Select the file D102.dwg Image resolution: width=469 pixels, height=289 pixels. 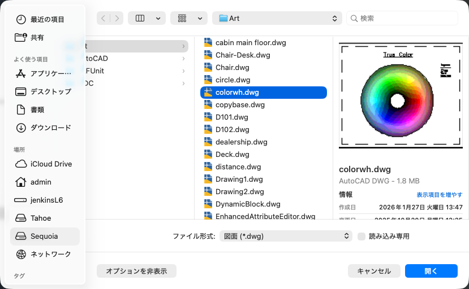[x=264, y=130]
